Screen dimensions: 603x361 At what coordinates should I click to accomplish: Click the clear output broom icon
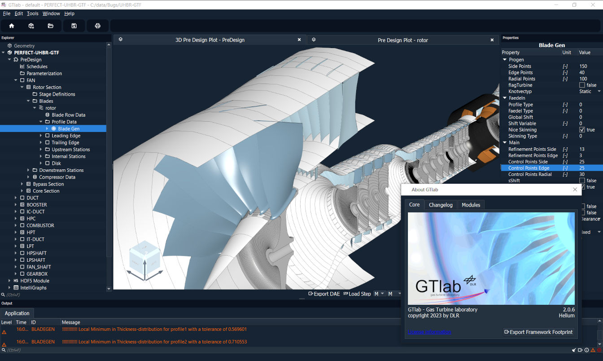[574, 350]
